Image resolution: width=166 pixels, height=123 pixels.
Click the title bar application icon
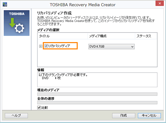[x=5, y=5]
